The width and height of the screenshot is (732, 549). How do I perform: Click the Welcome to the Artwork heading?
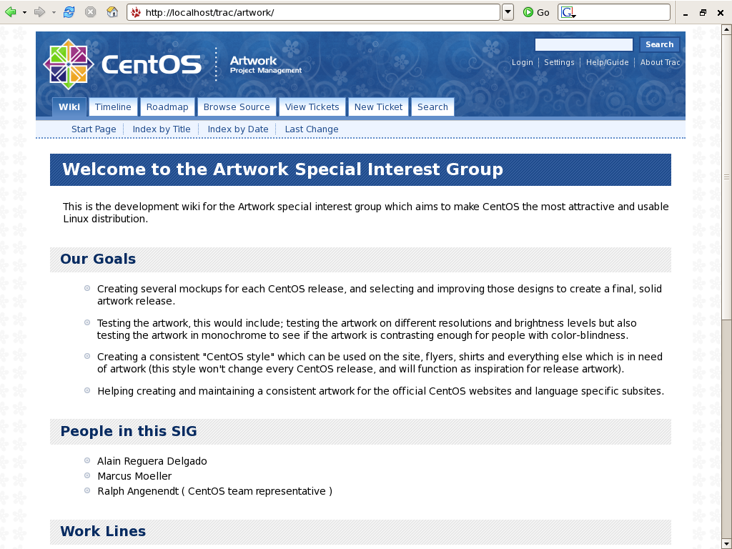coord(282,169)
